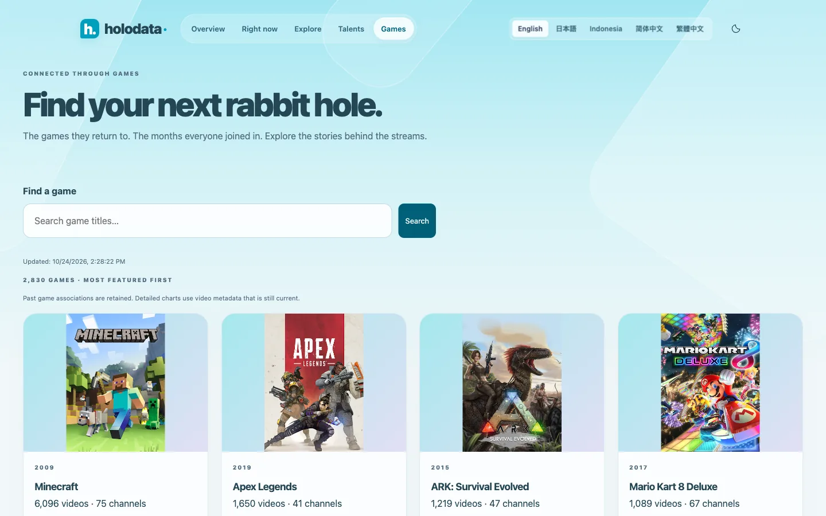Switch to the Explore tab

click(308, 29)
